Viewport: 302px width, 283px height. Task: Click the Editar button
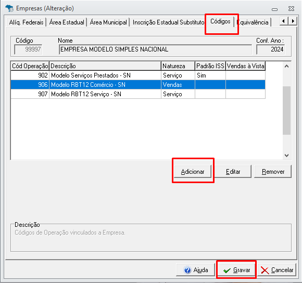pyautogui.click(x=233, y=172)
